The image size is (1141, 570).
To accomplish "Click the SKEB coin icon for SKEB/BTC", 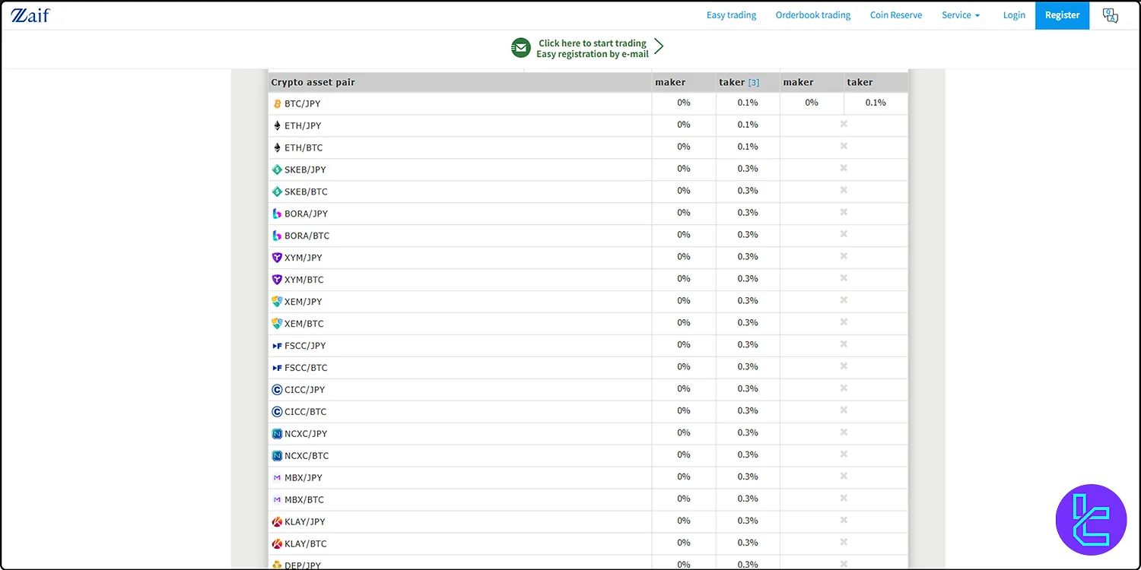I will coord(277,192).
